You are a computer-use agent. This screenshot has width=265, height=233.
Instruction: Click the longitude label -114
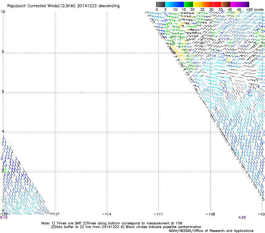pyautogui.click(x=107, y=214)
